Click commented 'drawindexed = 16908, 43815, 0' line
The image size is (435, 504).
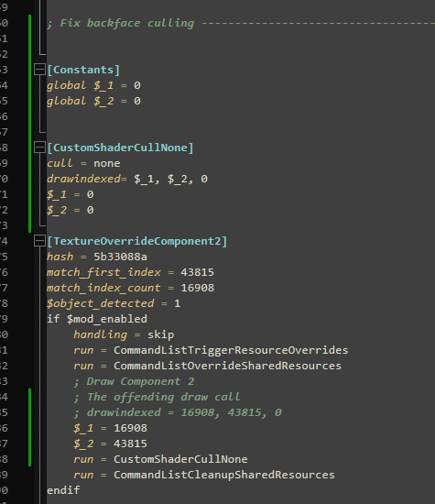(178, 412)
